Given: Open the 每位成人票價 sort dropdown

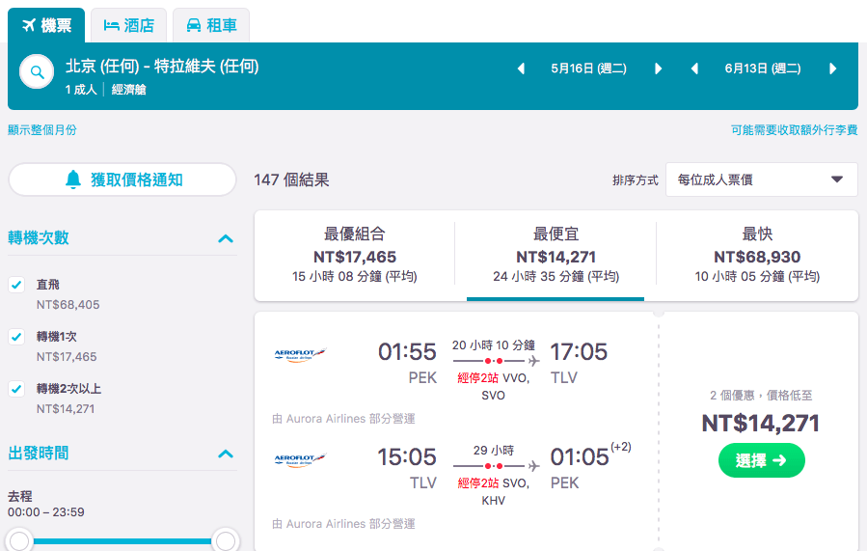Looking at the screenshot, I should point(761,179).
